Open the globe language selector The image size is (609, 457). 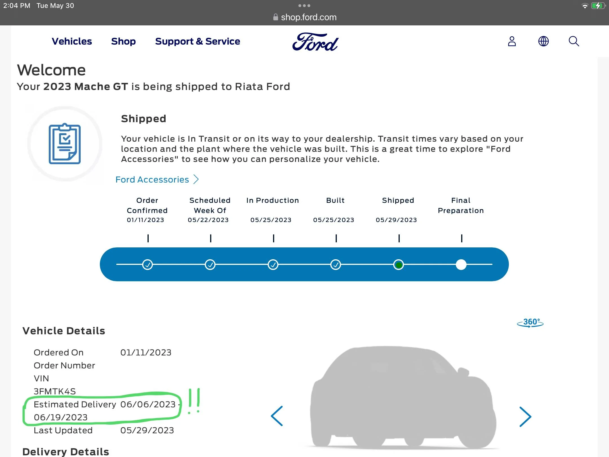point(543,41)
